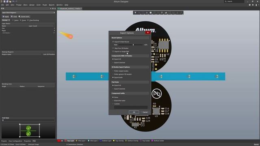The image size is (260, 146).
Task: Switch to Projects panel tab
Action: [x=4, y=141]
